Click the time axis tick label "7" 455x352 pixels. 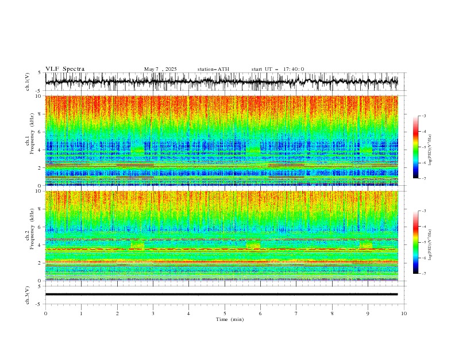pyautogui.click(x=296, y=313)
